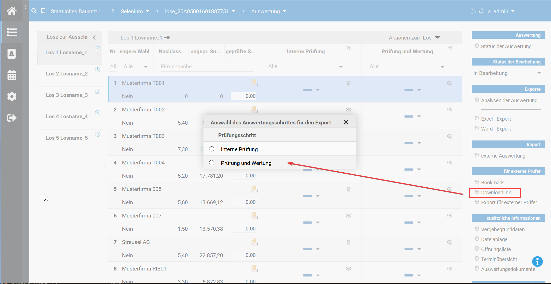The image size is (551, 284).
Task: Open the contacts sidebar icon
Action: pyautogui.click(x=12, y=54)
